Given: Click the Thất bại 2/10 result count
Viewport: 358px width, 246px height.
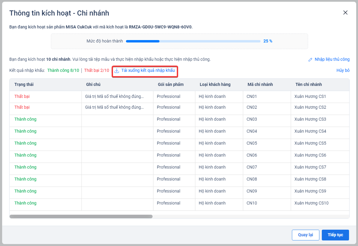Looking at the screenshot, I should point(97,70).
